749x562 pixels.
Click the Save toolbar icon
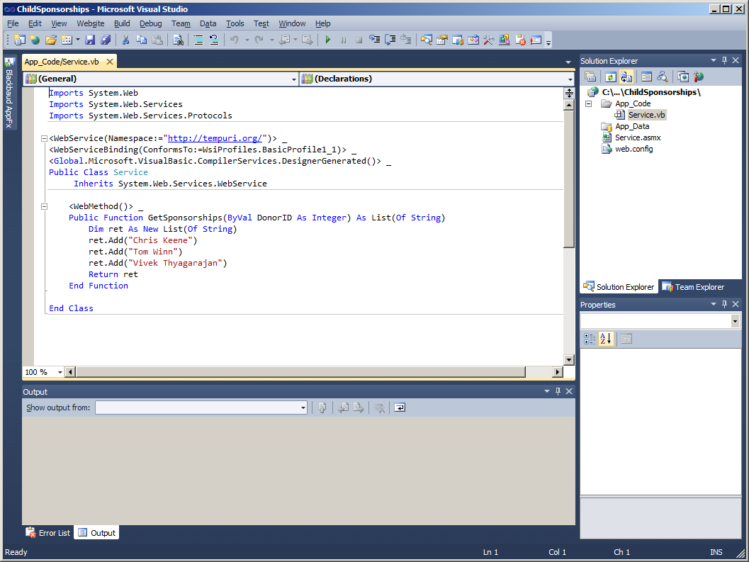pyautogui.click(x=90, y=40)
